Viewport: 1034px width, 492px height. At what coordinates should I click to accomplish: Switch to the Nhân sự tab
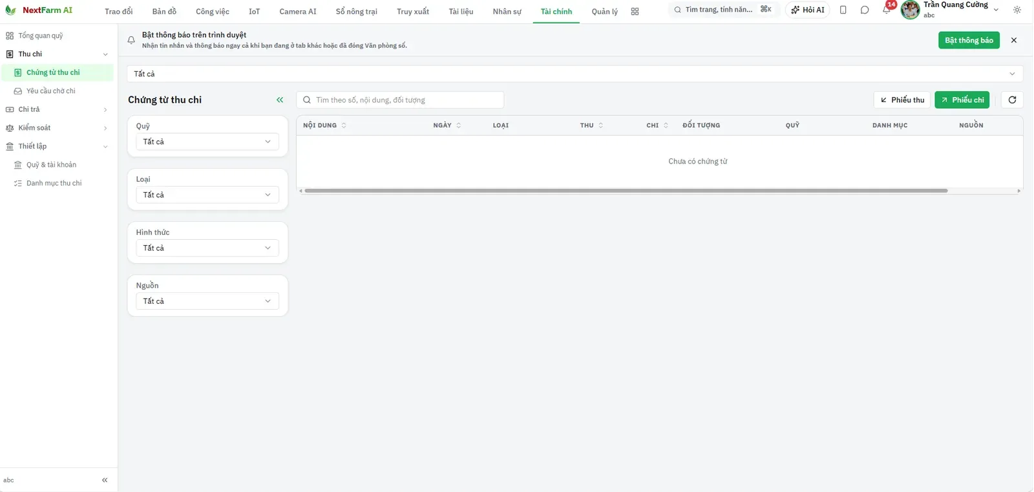(507, 12)
